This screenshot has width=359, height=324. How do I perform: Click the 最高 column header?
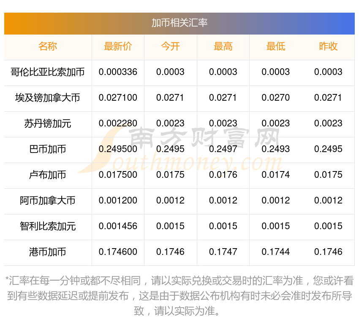tap(223, 46)
